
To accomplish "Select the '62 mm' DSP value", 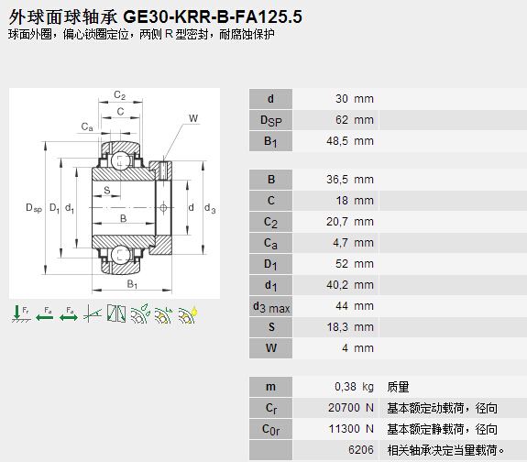I will [355, 120].
